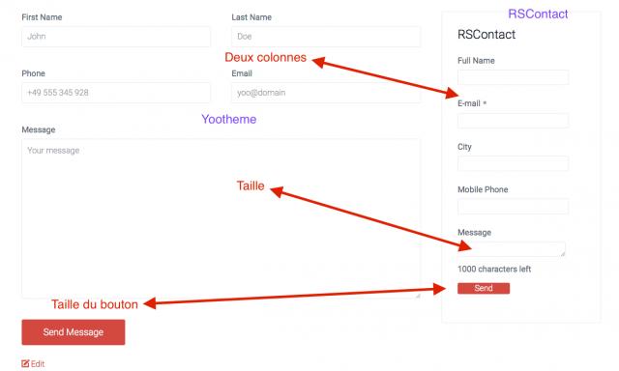Click the E-mail required label
Image resolution: width=619 pixels, height=371 pixels.
pos(472,103)
